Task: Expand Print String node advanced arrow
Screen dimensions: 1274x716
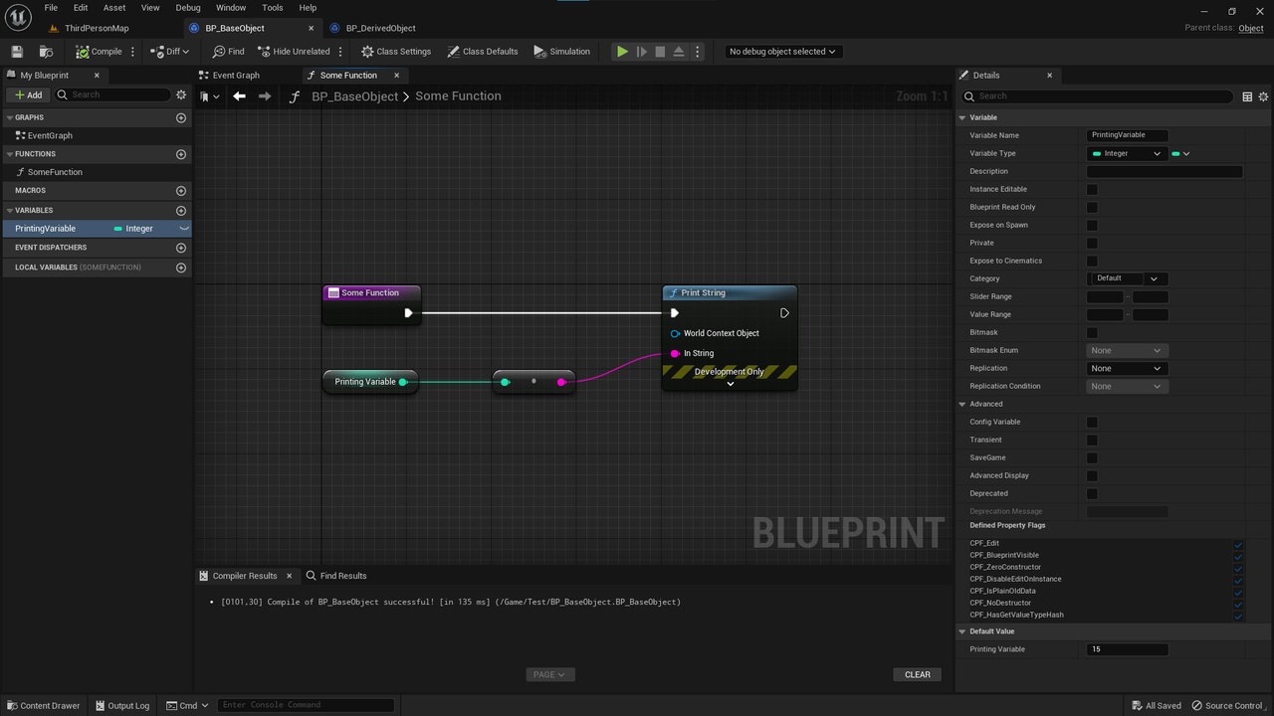Action: pos(730,384)
